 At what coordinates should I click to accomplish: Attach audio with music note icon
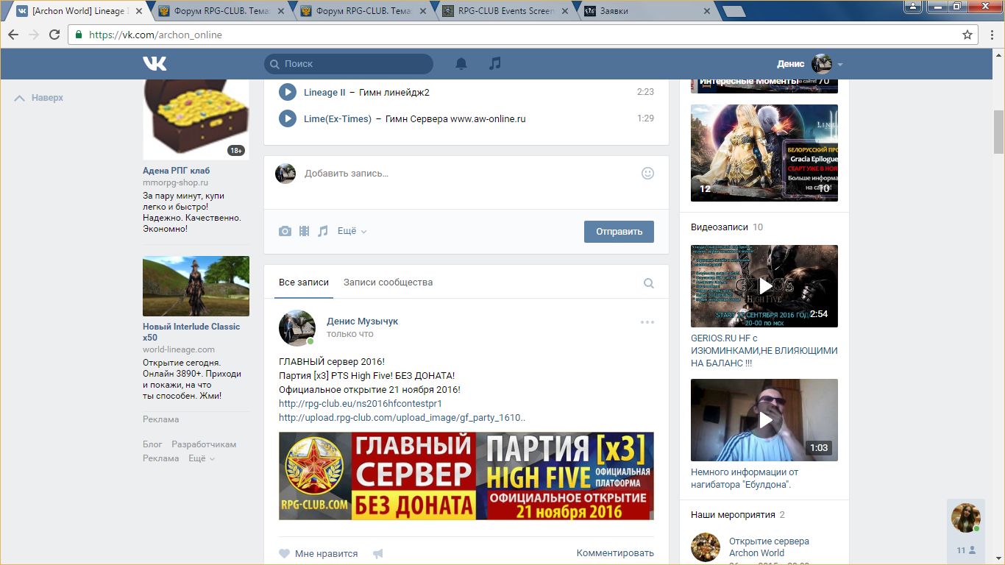pos(322,231)
